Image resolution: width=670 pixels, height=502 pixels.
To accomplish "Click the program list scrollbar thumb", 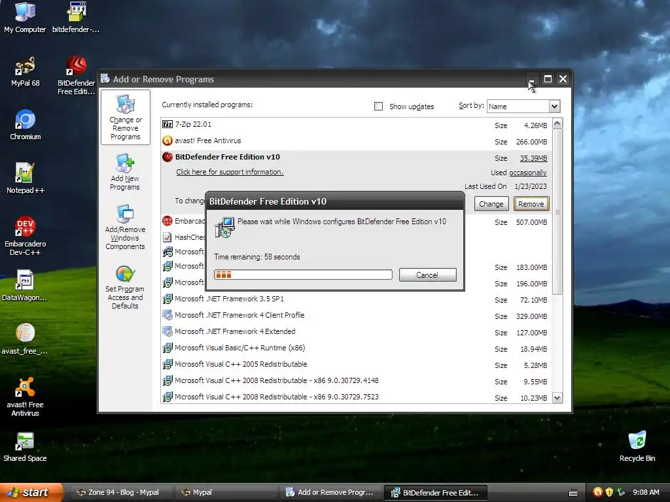I will [557, 212].
